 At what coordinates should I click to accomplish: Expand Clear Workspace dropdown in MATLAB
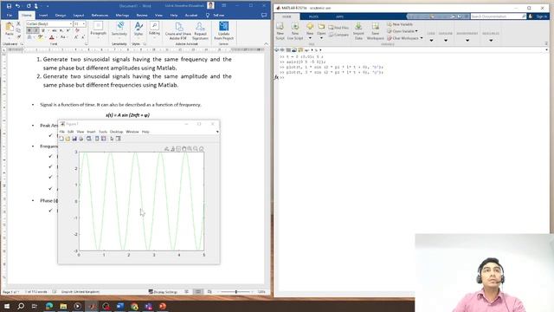pyautogui.click(x=422, y=38)
